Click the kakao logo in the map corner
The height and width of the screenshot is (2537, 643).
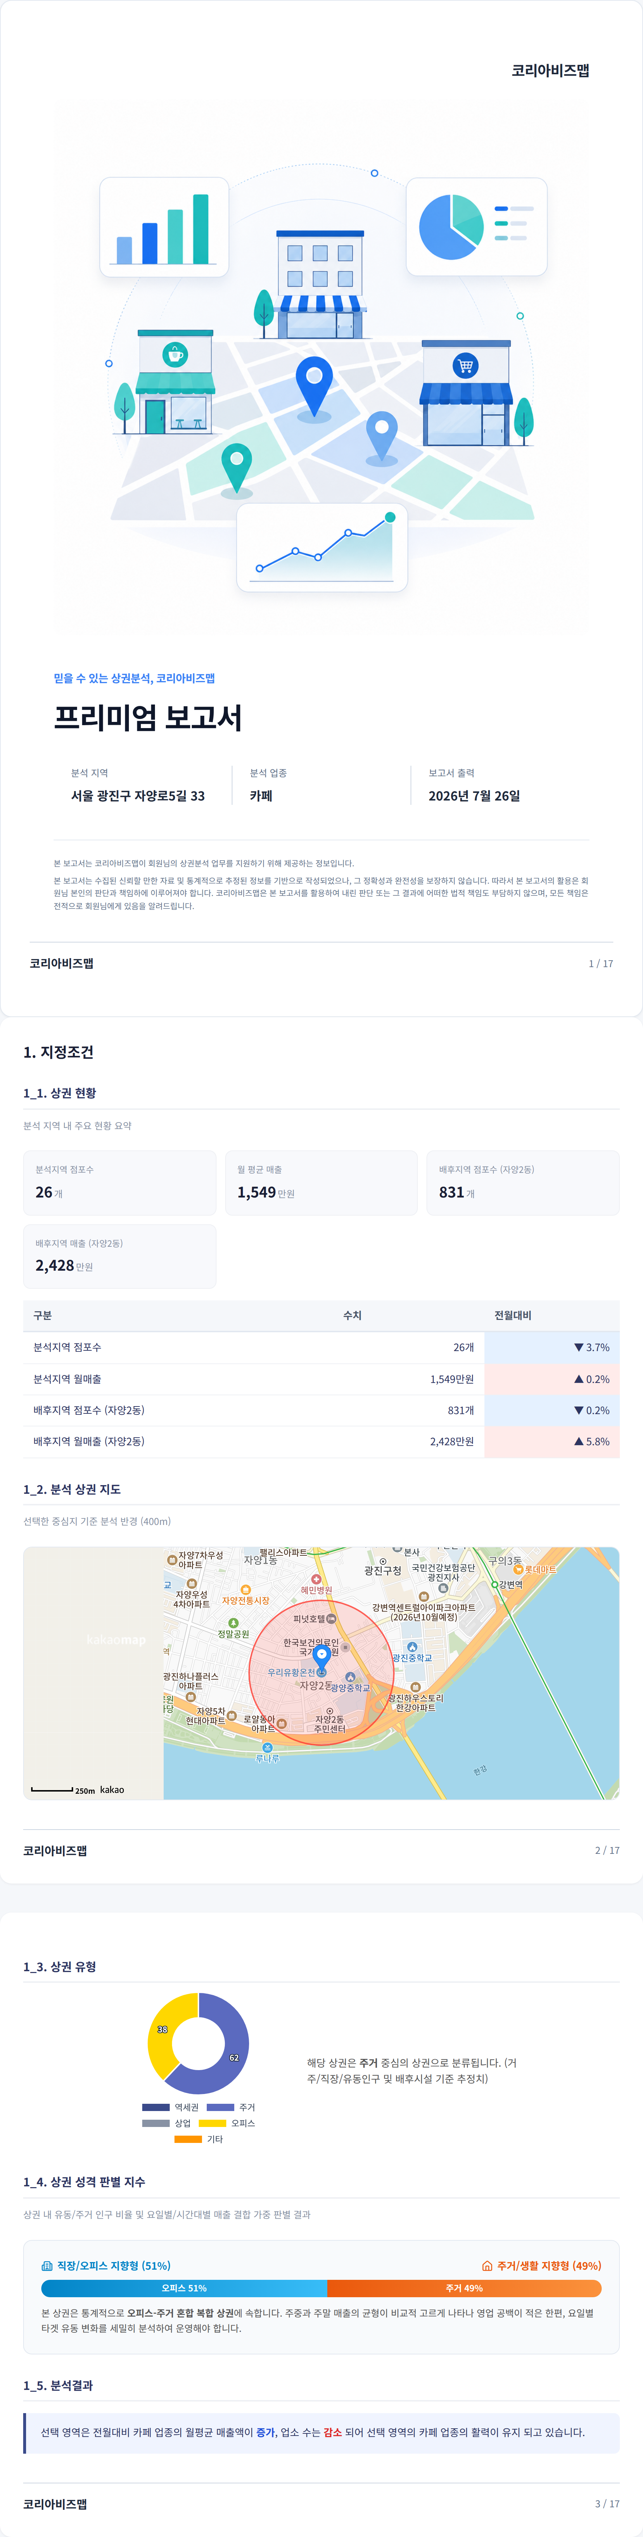(112, 1789)
